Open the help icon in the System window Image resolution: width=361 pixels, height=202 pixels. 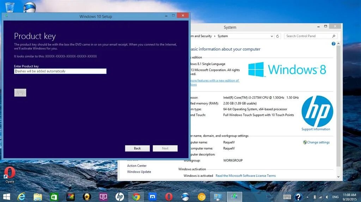click(334, 44)
